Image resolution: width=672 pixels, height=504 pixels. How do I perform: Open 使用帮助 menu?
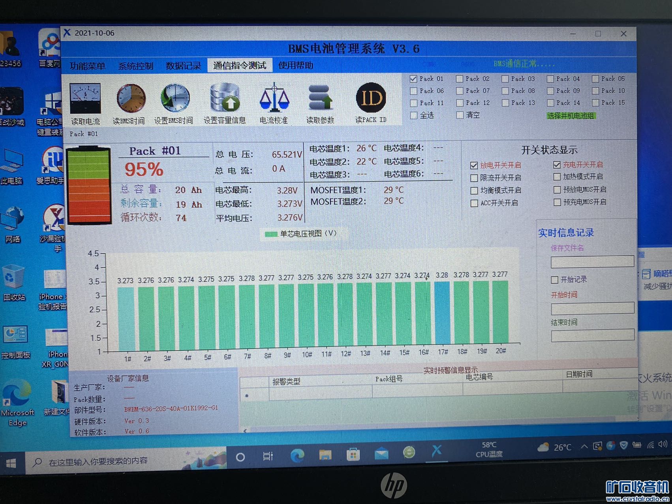296,65
